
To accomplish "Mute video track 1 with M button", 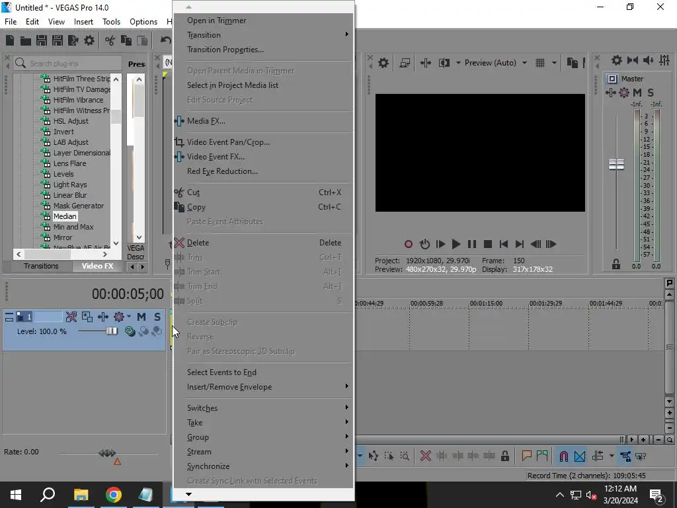I will coord(141,317).
